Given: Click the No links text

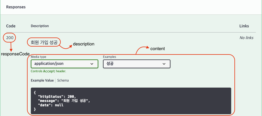Looking at the screenshot, I should pos(246,38).
